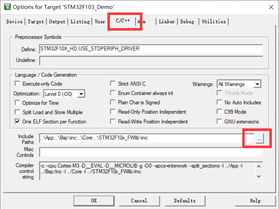Click the Misc Controls field
Screen dimensions: 279x209
coord(151,152)
